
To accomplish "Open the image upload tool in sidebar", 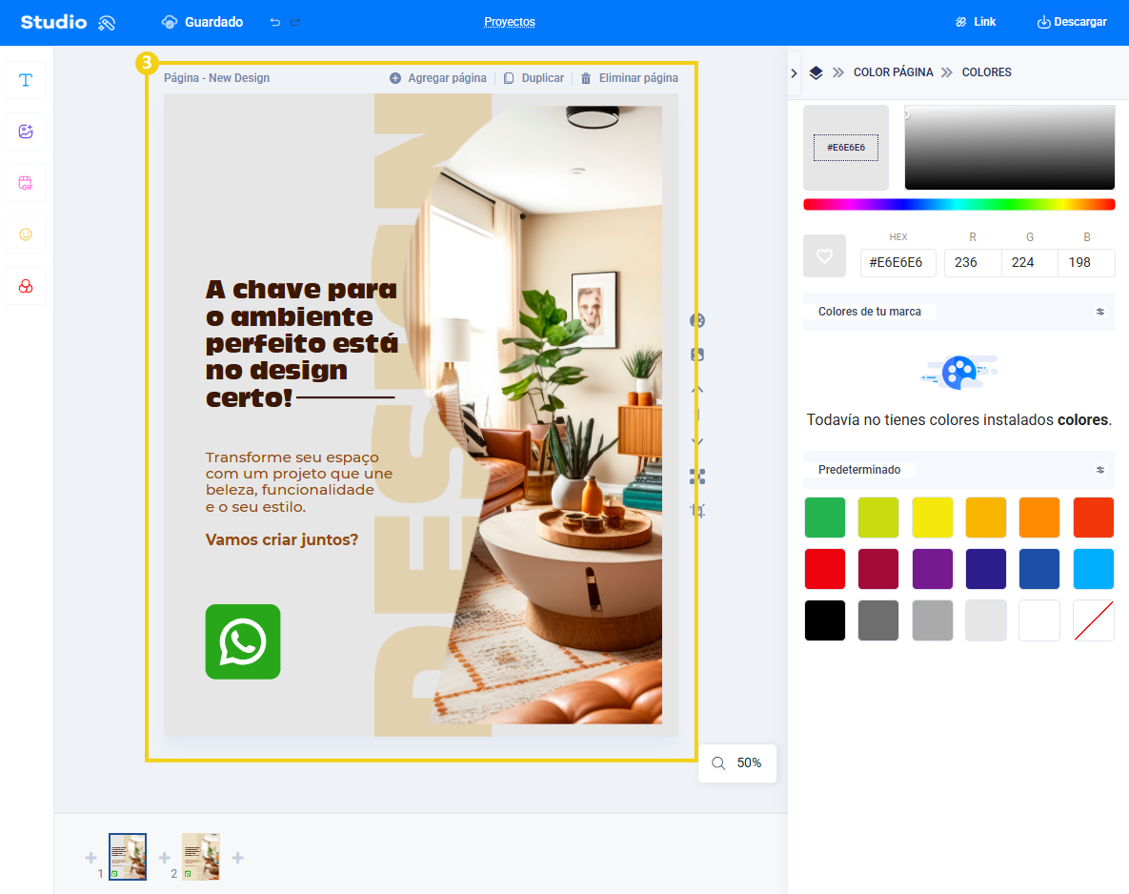I will point(26,132).
